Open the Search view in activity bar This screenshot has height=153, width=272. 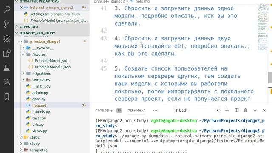pyautogui.click(x=7, y=9)
